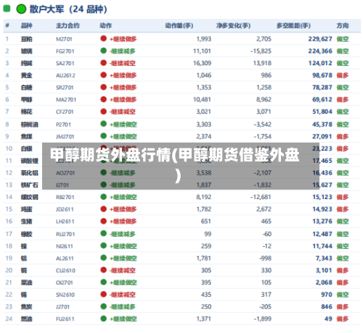Click the value 49 in 燃油 row
363x333 pixels.
(x=328, y=319)
